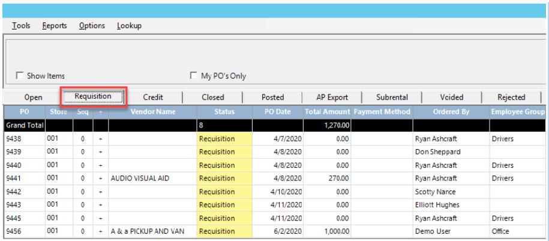
Task: Switch to the Voided tab
Action: pos(451,97)
